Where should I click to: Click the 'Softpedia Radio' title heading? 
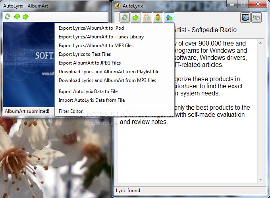point(214,30)
